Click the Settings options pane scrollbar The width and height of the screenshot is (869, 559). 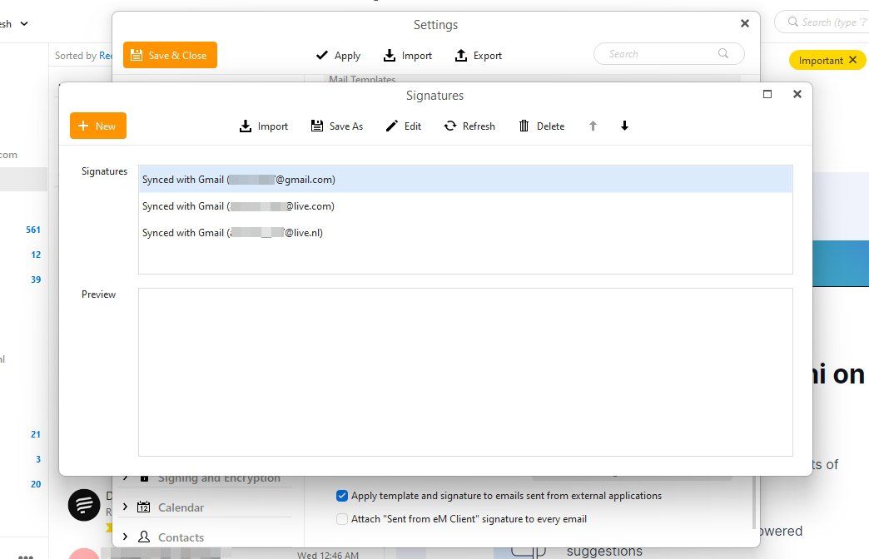pyautogui.click(x=753, y=502)
